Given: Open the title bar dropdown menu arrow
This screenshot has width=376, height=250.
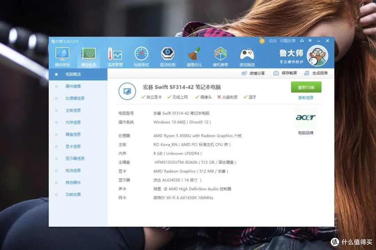Looking at the screenshot, I should [310, 41].
